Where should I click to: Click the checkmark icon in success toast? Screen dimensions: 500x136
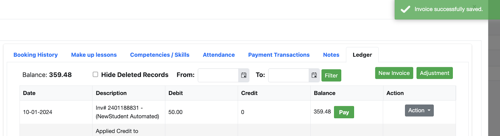pos(405,9)
